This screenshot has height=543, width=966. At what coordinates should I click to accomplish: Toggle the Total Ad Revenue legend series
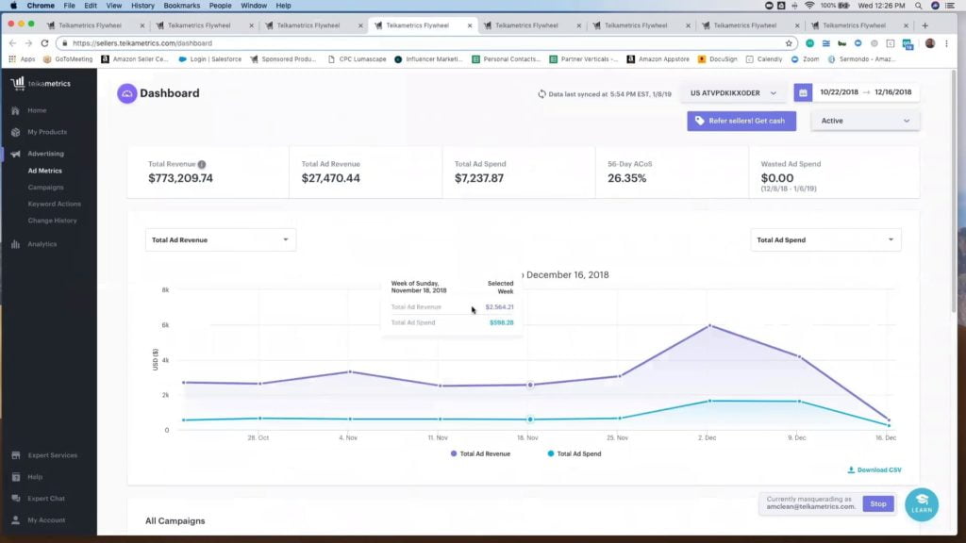[x=480, y=453]
